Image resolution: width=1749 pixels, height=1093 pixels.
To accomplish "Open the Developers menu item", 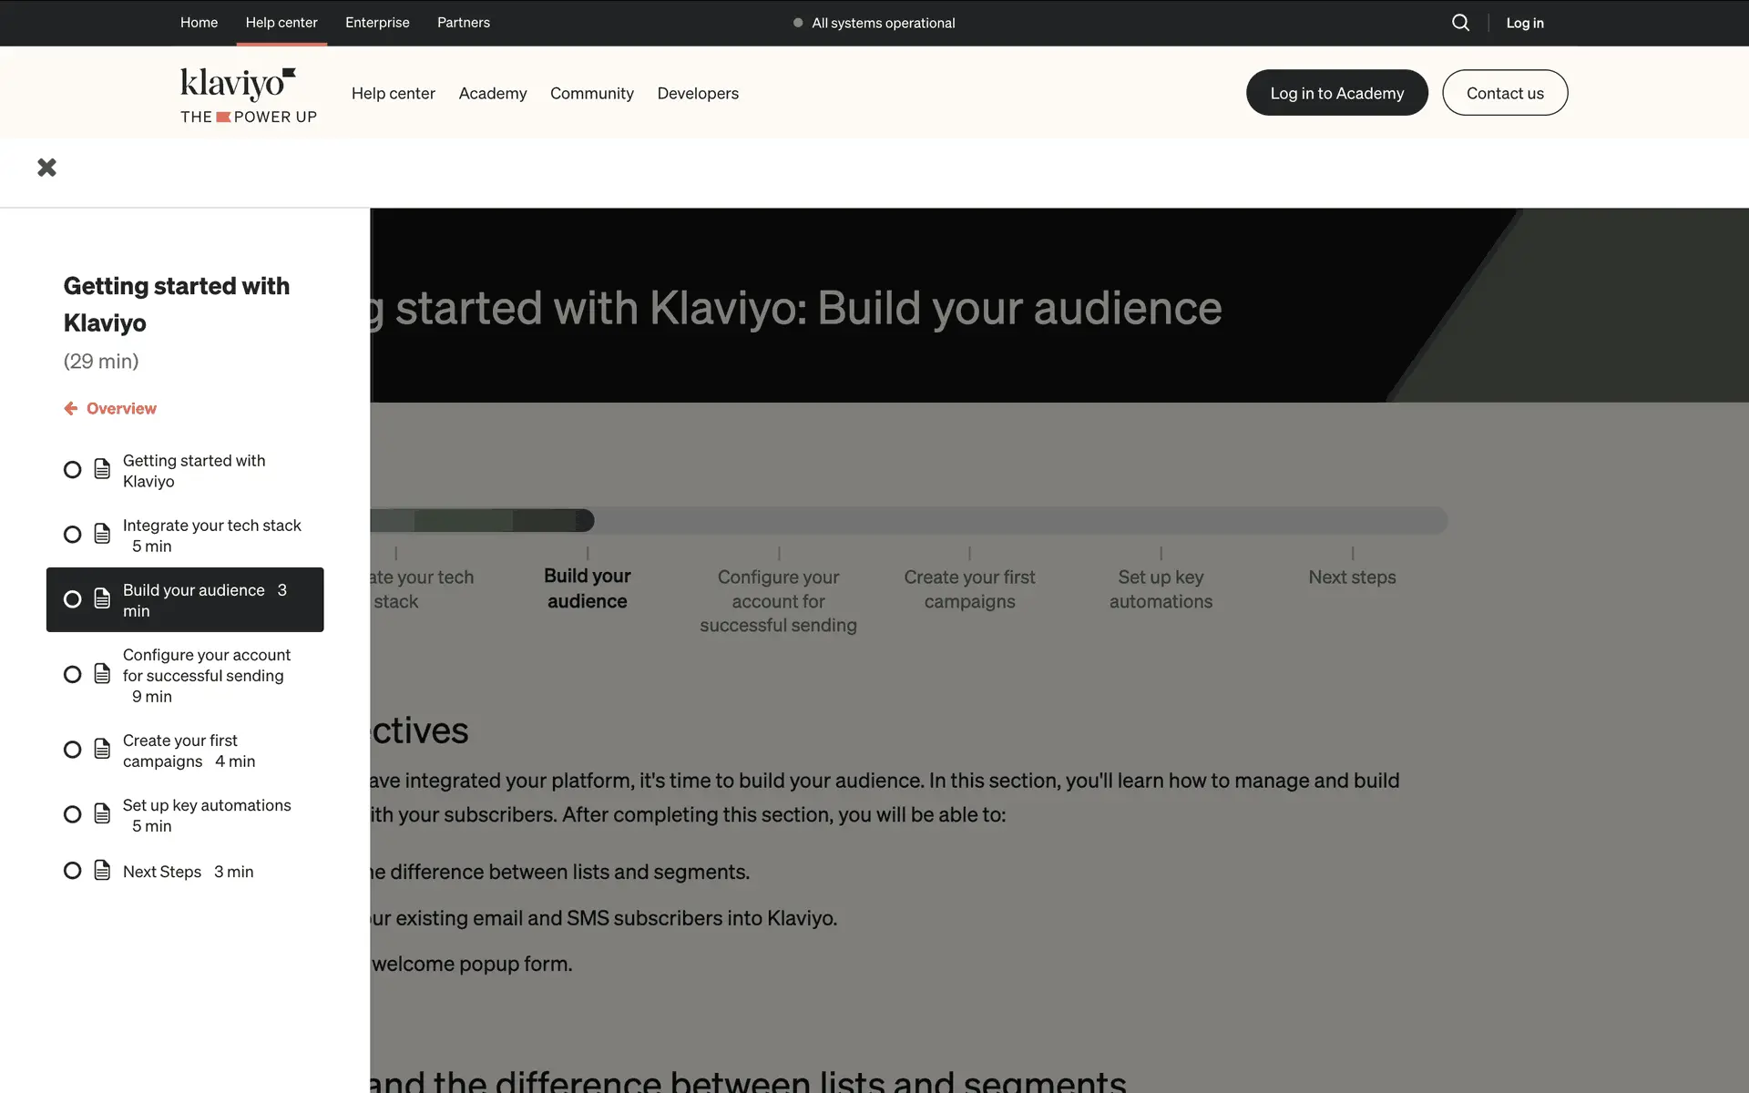I will coord(698,94).
